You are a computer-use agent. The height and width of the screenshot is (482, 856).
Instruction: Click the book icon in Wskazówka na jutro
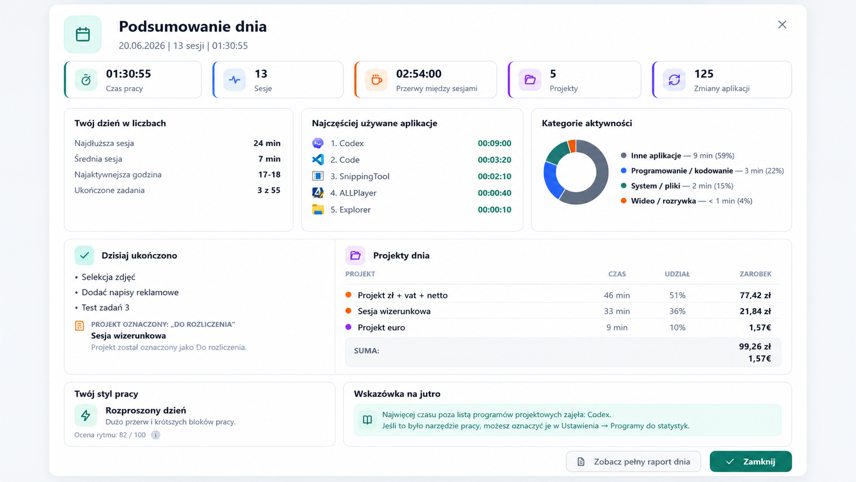[368, 420]
